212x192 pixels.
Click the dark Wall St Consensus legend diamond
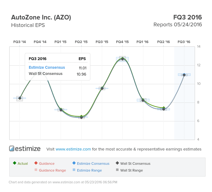coord(117,163)
